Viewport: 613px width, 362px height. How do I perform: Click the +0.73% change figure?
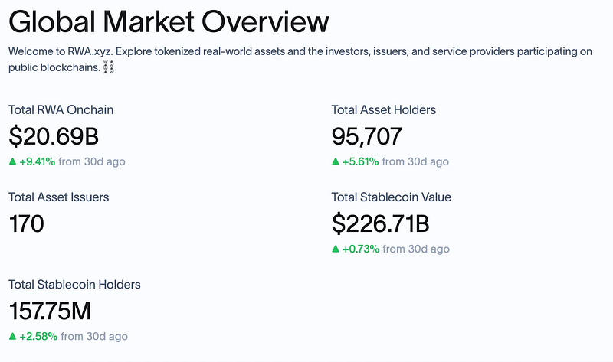(x=361, y=249)
